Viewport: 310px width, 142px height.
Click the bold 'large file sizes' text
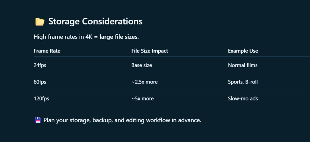[118, 37]
